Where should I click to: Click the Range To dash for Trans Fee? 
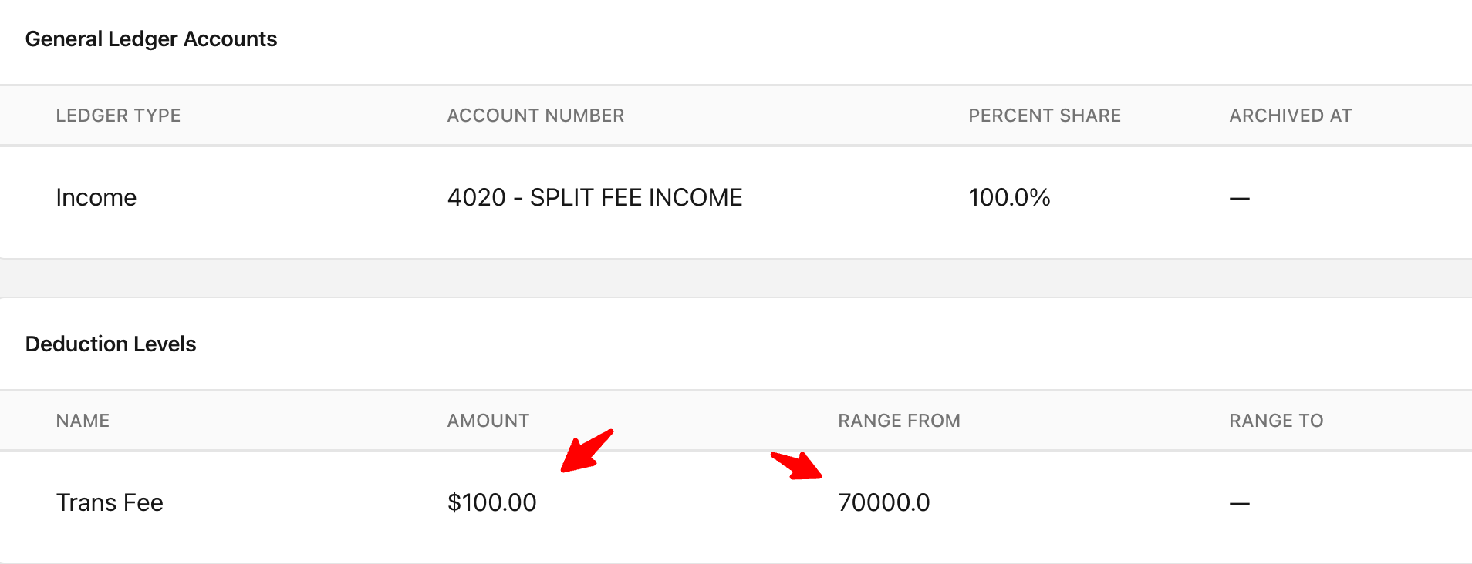click(1240, 504)
